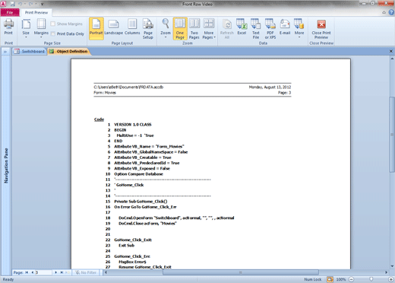Open the Margins dropdown menu
The height and width of the screenshot is (283, 395).
[41, 29]
